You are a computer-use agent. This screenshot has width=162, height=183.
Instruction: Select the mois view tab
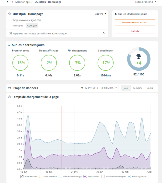[150, 88]
